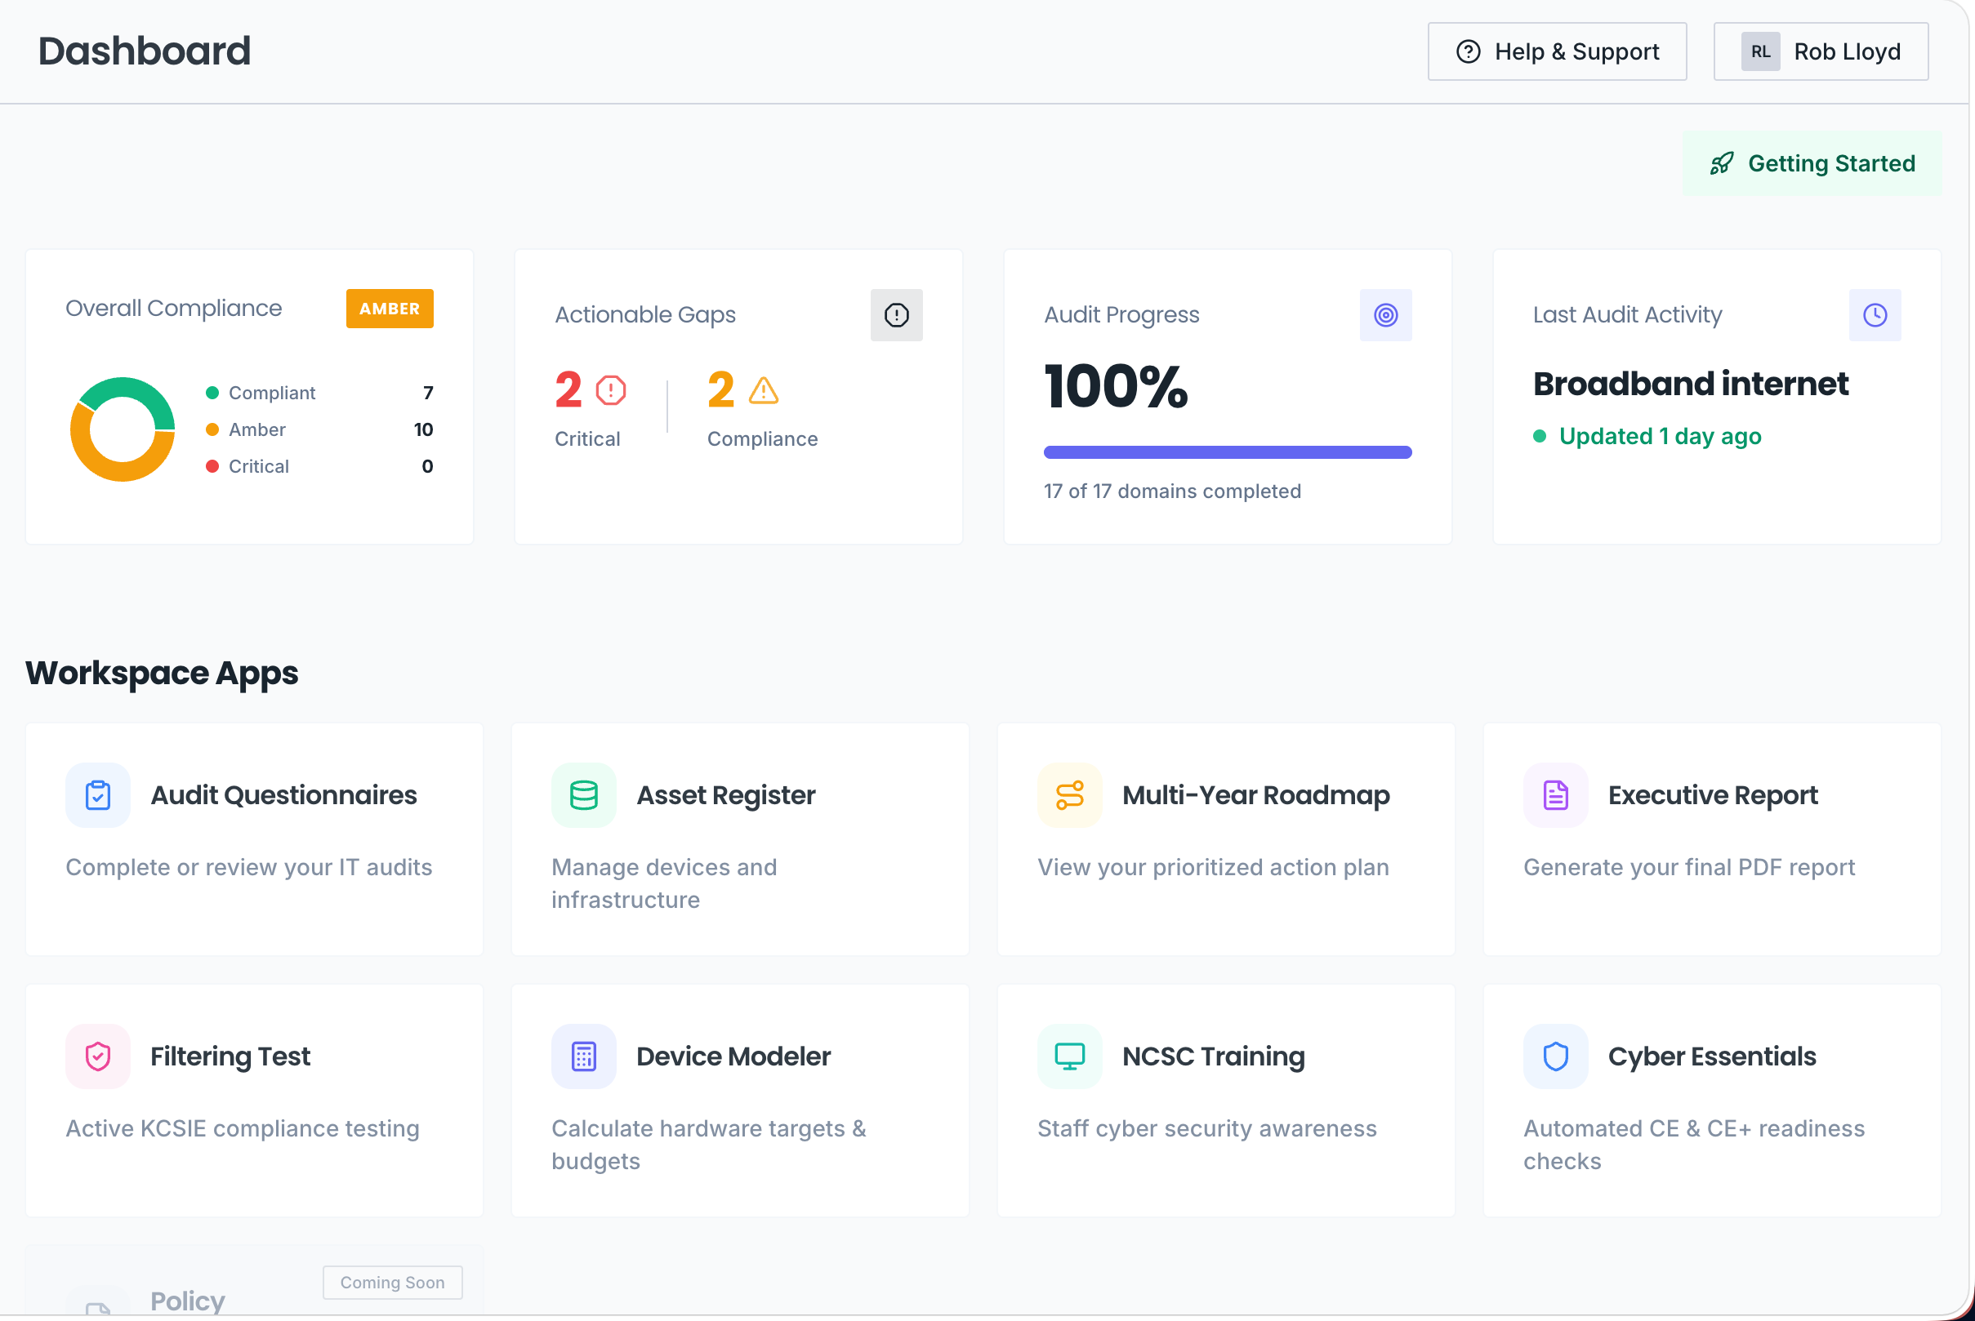Click the orange Amber legend dot

click(212, 429)
